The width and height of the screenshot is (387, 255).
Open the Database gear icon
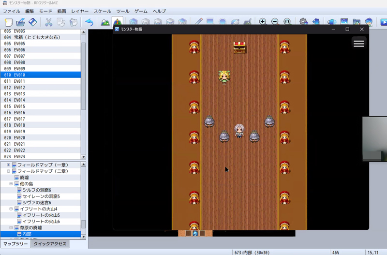pos(303,22)
